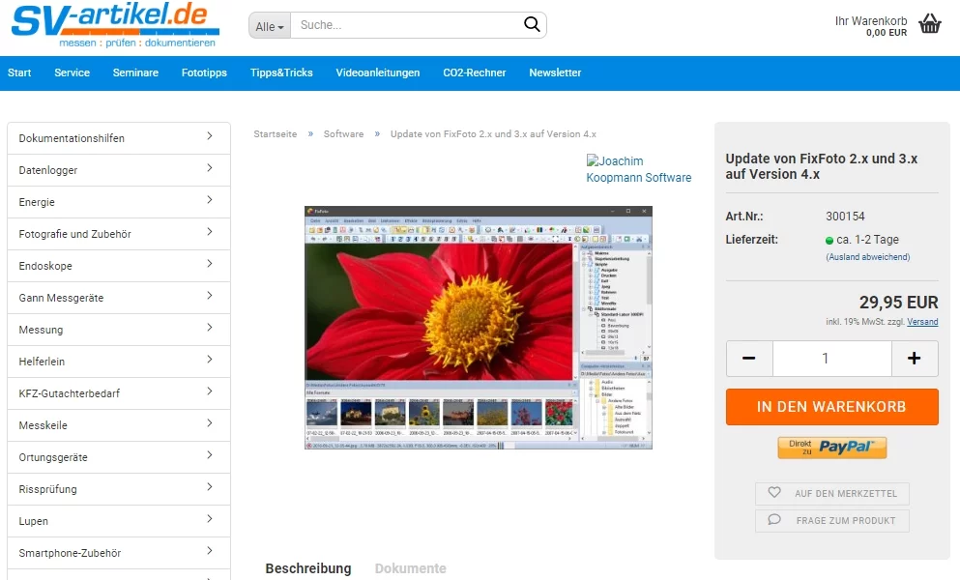The width and height of the screenshot is (960, 580).
Task: Click the breadcrumb text 'Update von FixFoto 2.x und 3.x auf Version 4.x'
Action: click(x=493, y=133)
